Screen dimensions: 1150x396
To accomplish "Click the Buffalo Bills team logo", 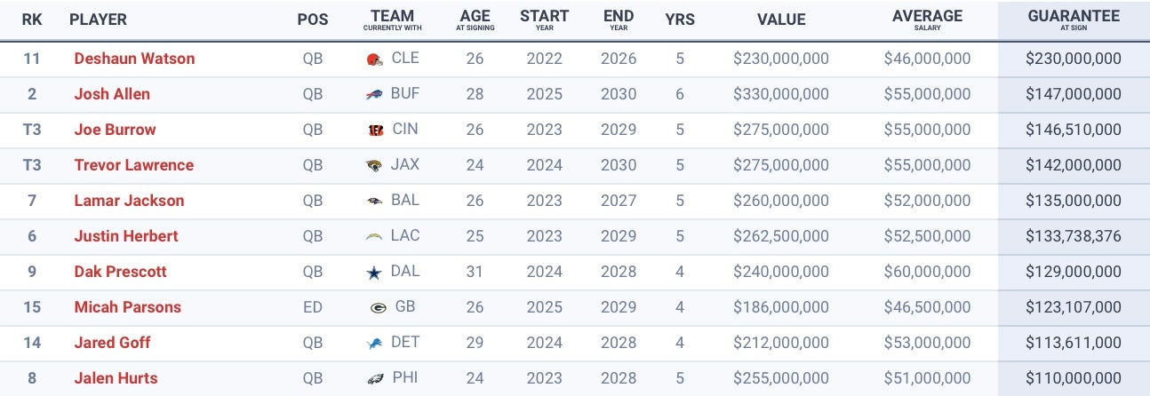I will click(x=374, y=95).
